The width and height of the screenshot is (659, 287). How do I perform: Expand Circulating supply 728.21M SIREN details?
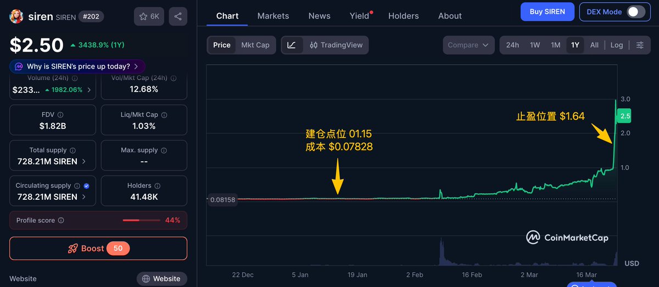[83, 197]
